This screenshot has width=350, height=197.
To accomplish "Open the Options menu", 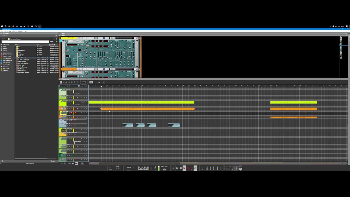I will point(14,31).
